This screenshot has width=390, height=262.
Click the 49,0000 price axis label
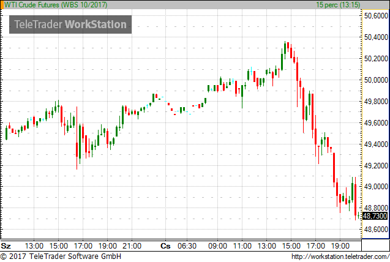(376, 187)
